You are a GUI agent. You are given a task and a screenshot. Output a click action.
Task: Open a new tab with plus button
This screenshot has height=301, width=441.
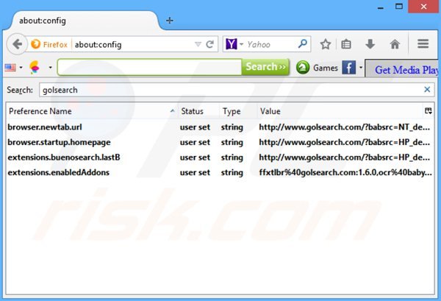tap(170, 21)
